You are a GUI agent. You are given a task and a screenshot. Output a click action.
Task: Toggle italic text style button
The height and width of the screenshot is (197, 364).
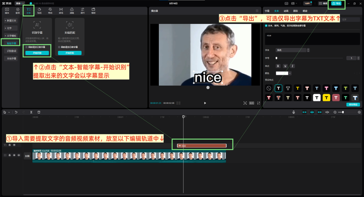coord(293,66)
